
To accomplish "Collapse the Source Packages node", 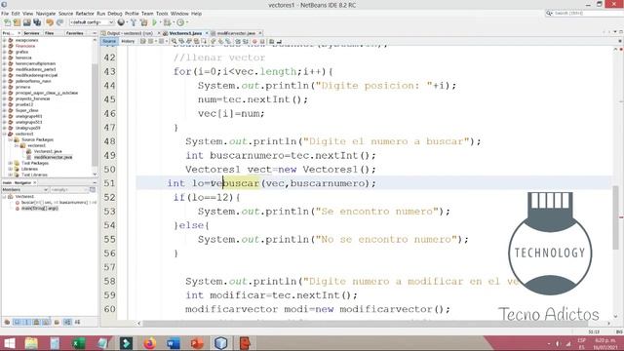I will point(11,140).
